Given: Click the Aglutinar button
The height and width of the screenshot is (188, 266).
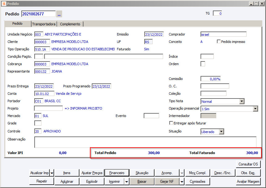Looking at the screenshot, I should (67, 182).
